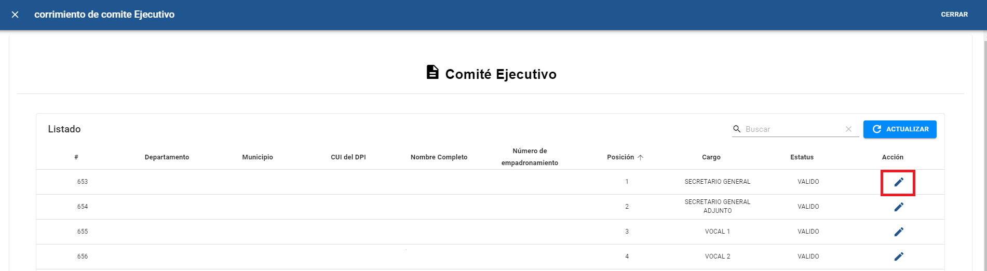Edit the SECRETARIO GENERAL ADJUNTO row with the pencil
The width and height of the screenshot is (987, 271).
[x=899, y=207]
